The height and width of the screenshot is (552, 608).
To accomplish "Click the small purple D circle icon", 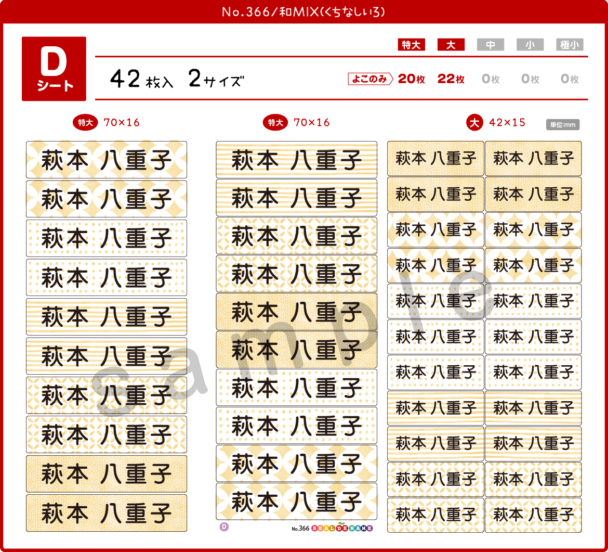I will click(224, 527).
